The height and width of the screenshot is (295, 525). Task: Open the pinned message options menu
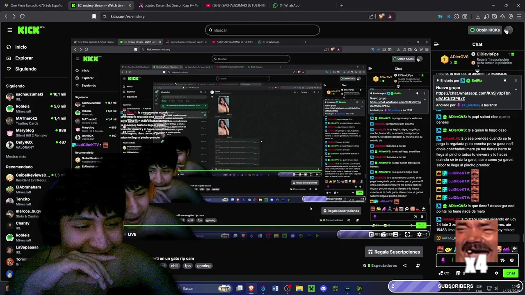pos(516,81)
